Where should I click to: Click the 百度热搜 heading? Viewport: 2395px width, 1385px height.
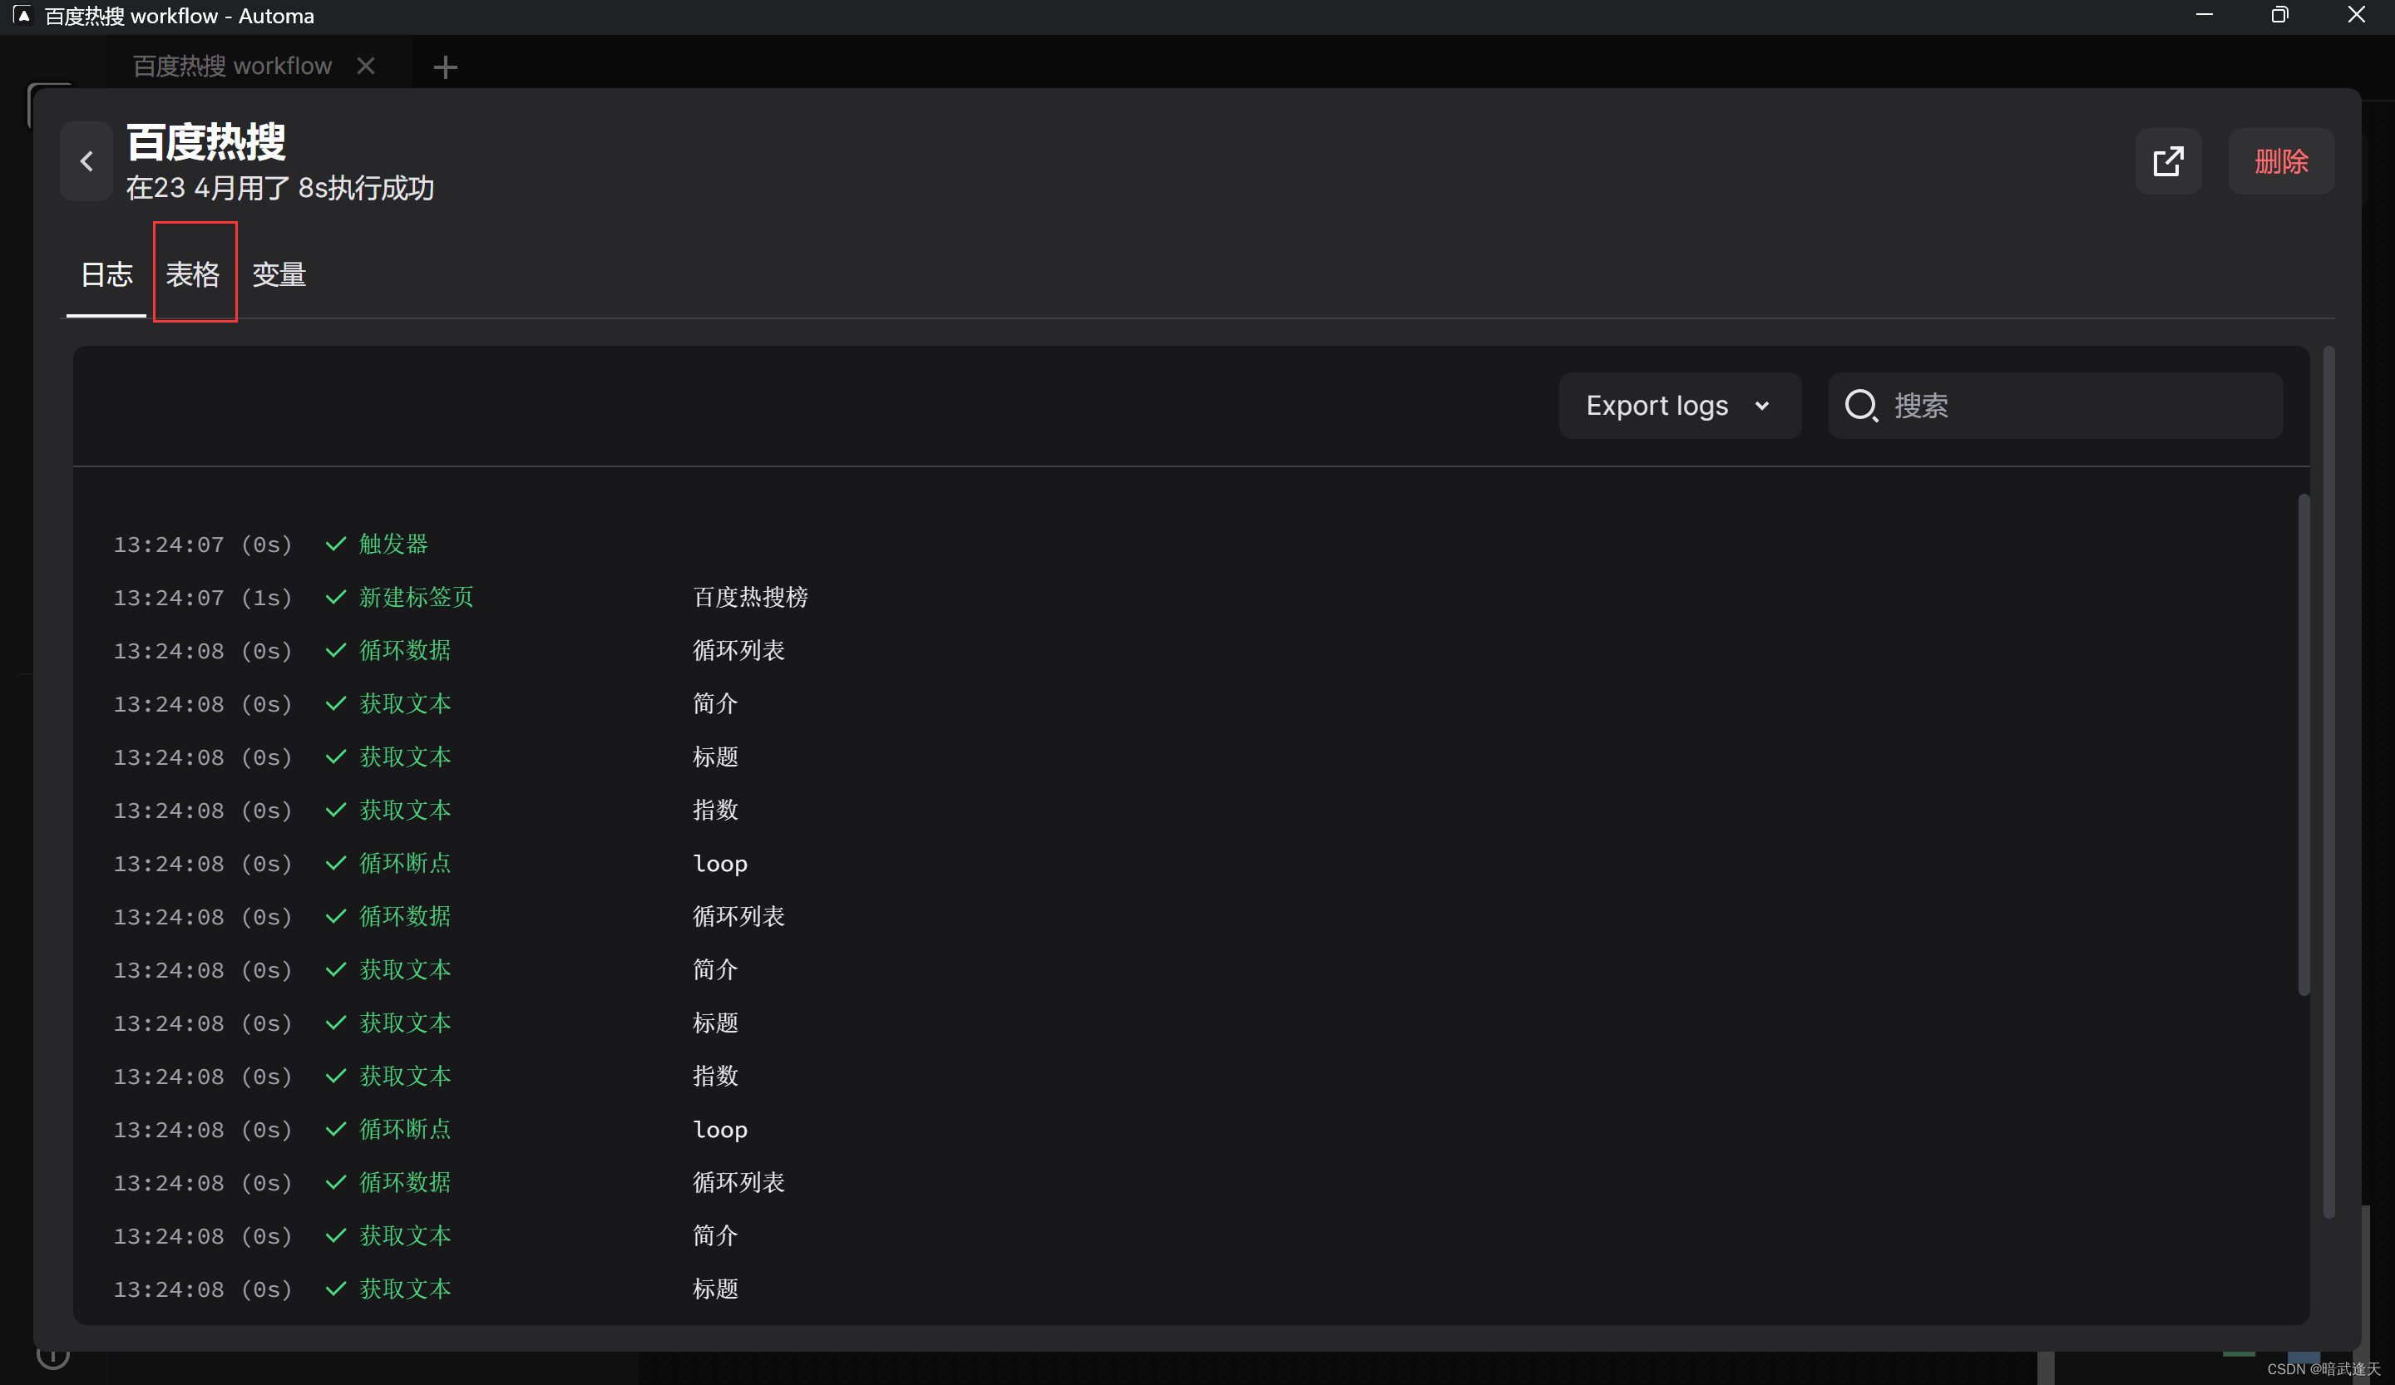(x=205, y=141)
